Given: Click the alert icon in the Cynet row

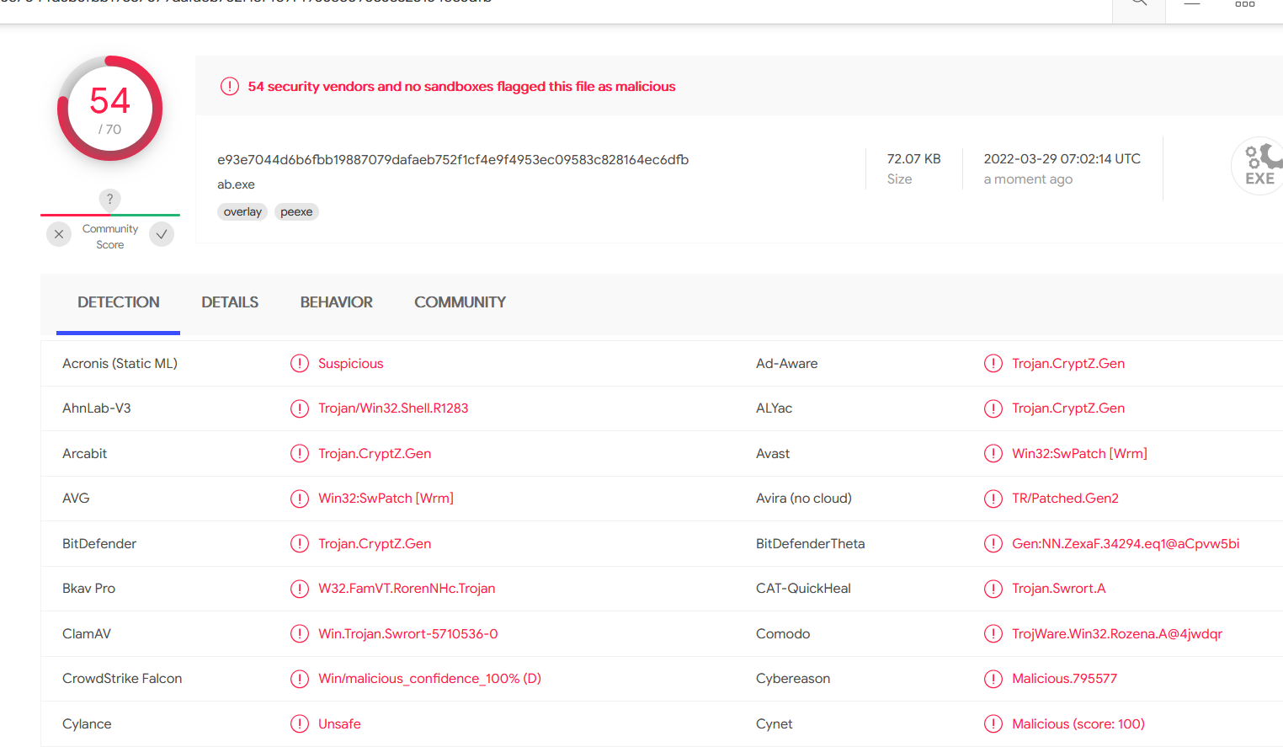Looking at the screenshot, I should pyautogui.click(x=993, y=723).
